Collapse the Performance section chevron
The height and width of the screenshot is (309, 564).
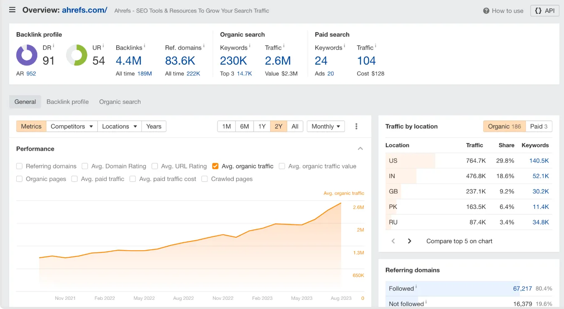coord(360,149)
